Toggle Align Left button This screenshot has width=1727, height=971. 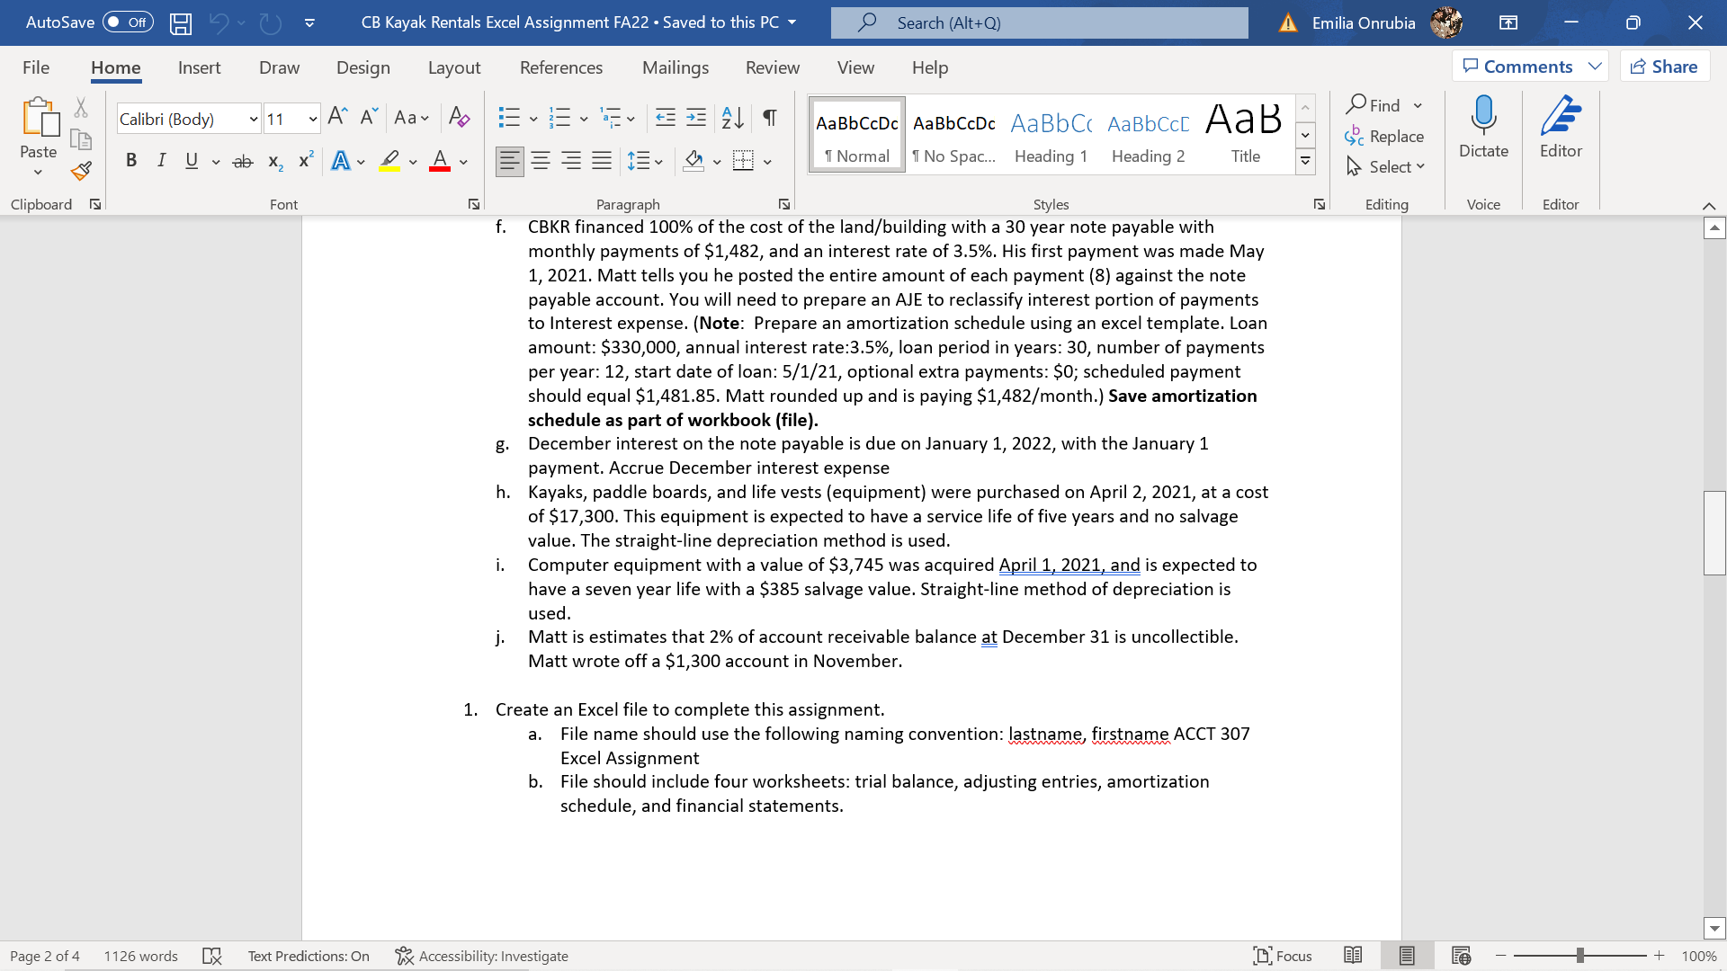pyautogui.click(x=510, y=161)
